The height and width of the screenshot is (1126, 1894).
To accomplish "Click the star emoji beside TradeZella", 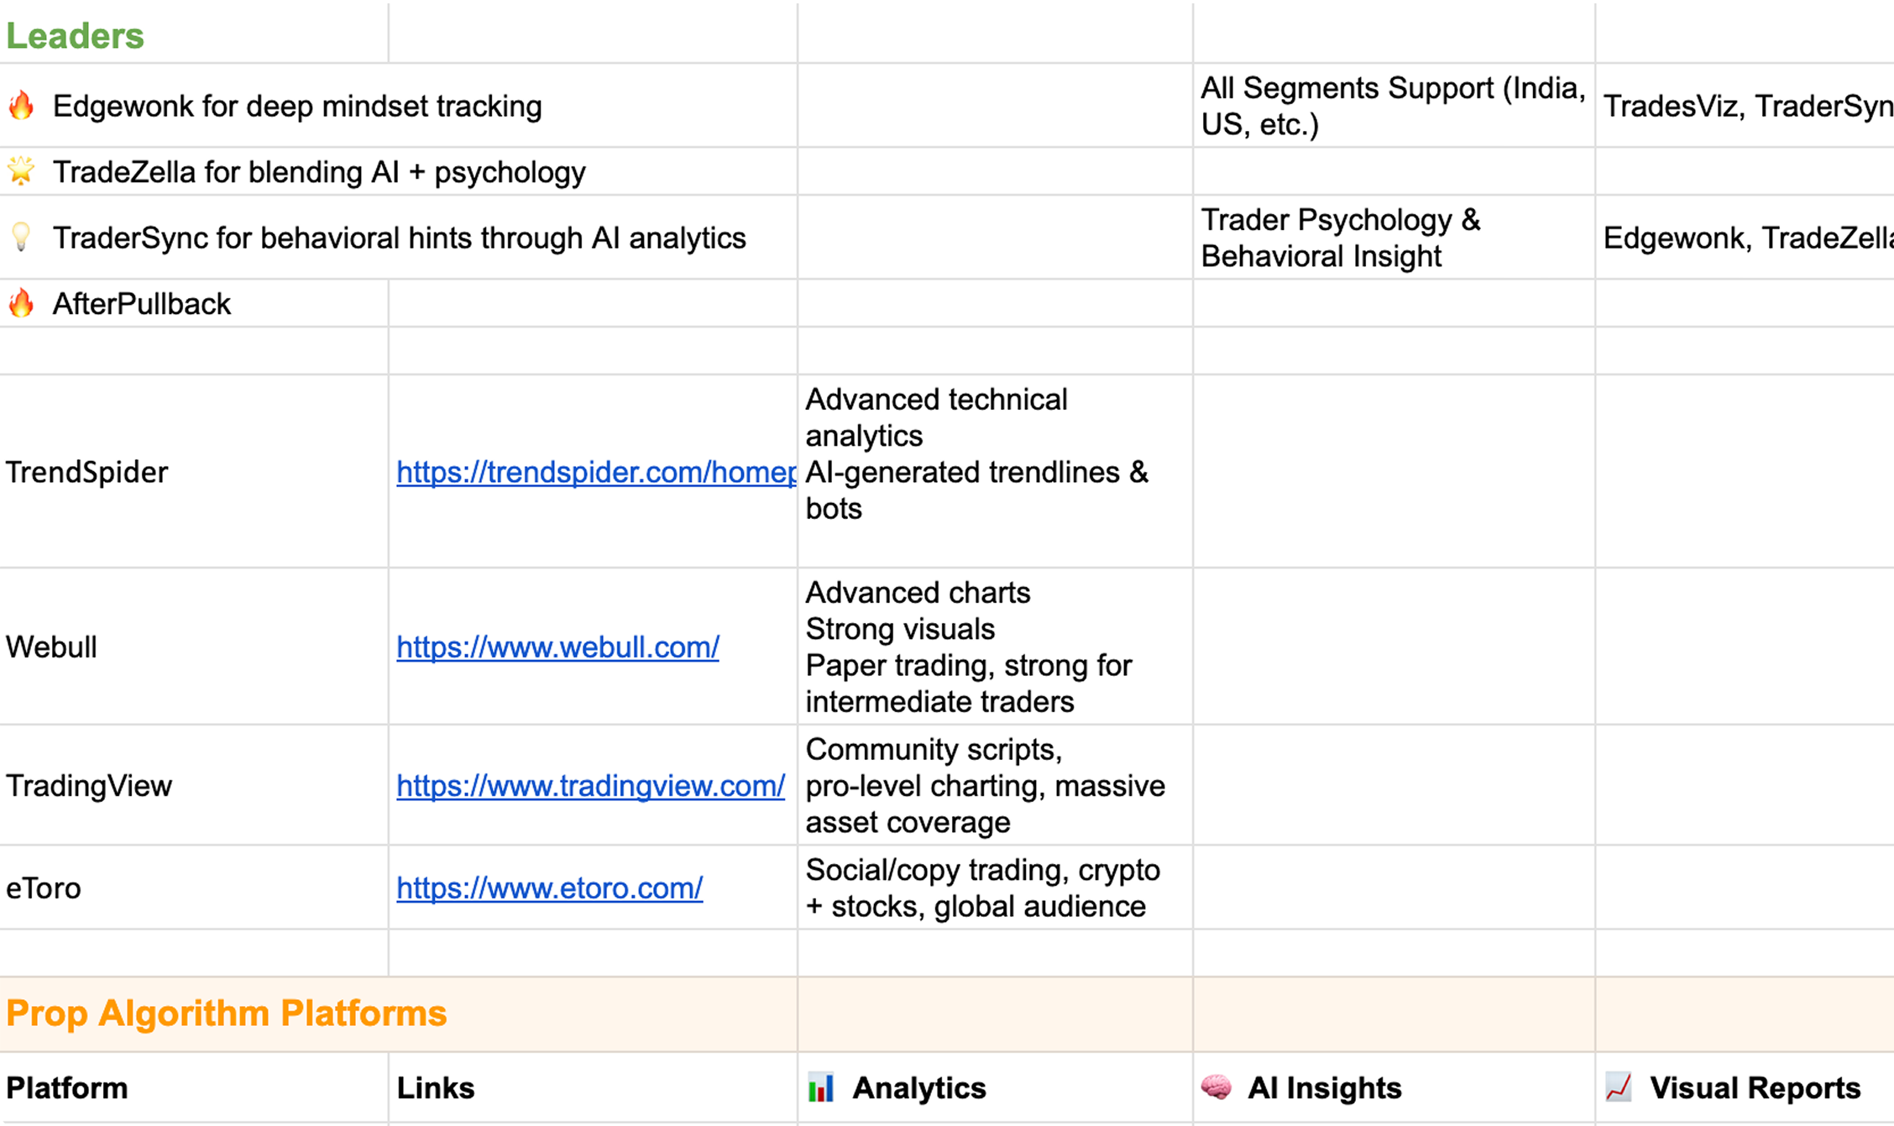I will (21, 171).
